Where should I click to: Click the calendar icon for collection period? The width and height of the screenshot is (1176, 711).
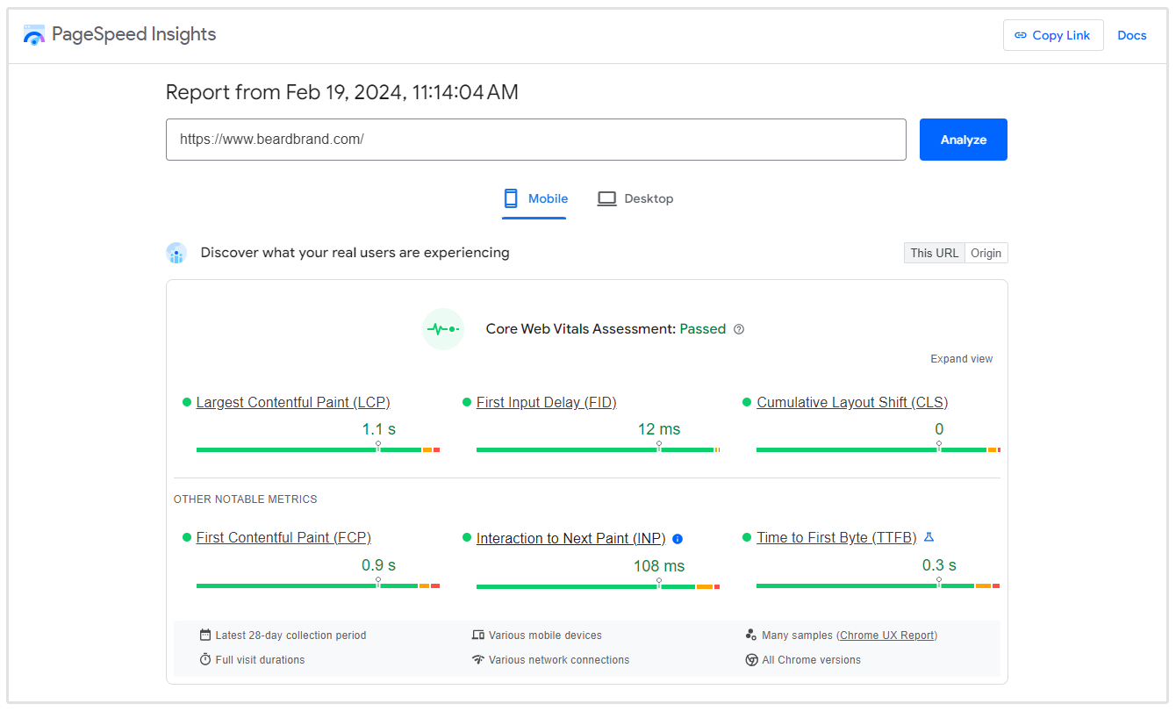coord(205,635)
